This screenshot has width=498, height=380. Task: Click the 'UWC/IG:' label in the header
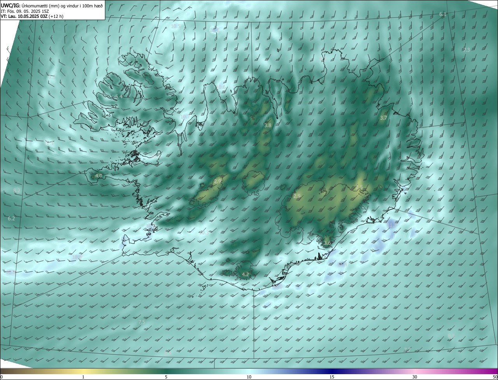[11, 5]
